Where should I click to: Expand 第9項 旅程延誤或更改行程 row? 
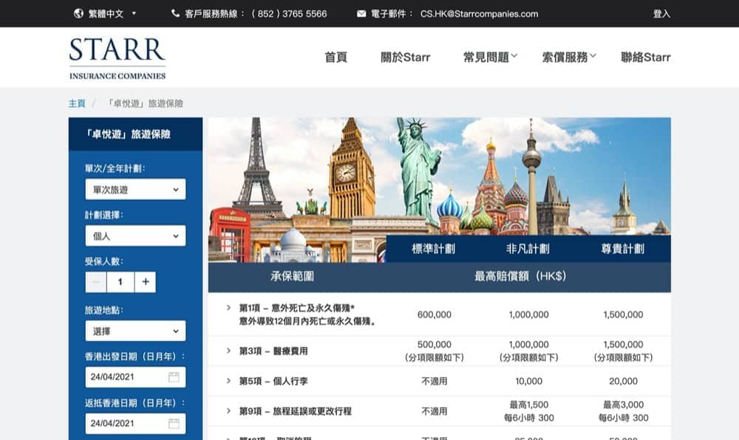(x=229, y=411)
